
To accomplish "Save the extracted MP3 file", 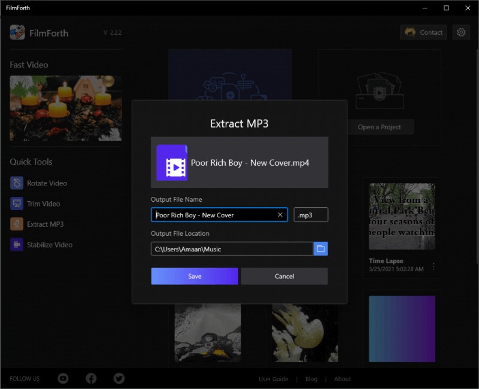I will [x=194, y=276].
